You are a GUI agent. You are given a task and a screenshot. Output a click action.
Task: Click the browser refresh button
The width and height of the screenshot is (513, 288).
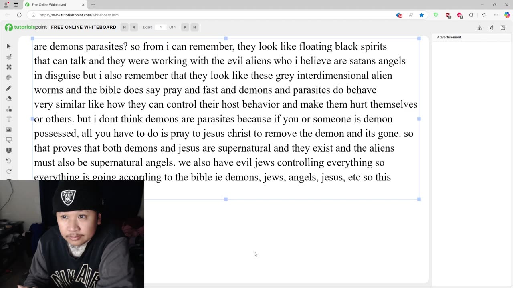click(x=19, y=15)
